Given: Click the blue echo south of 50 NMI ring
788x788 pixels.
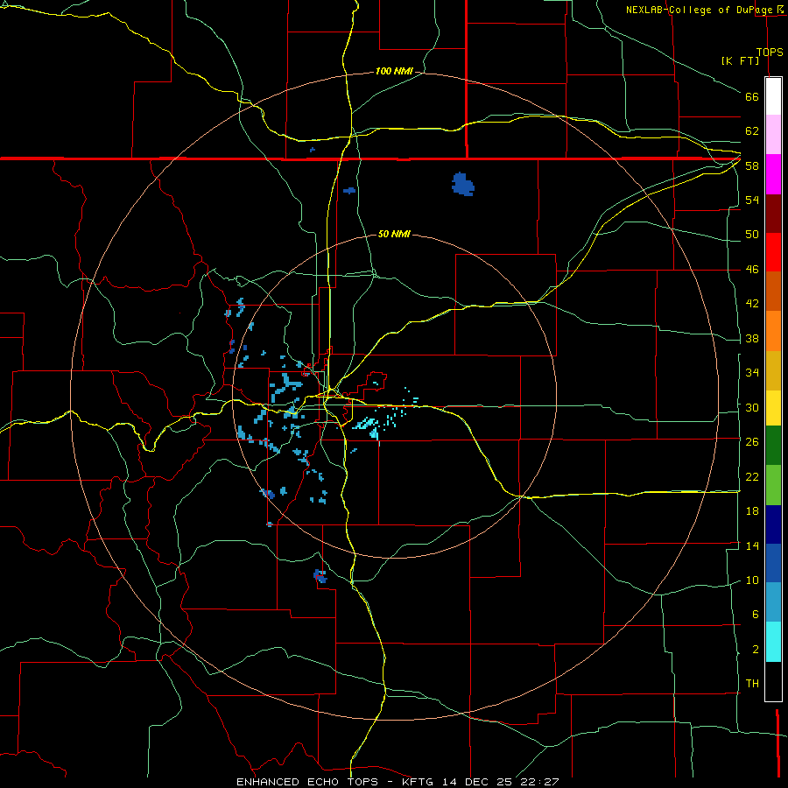Looking at the screenshot, I should 320,576.
